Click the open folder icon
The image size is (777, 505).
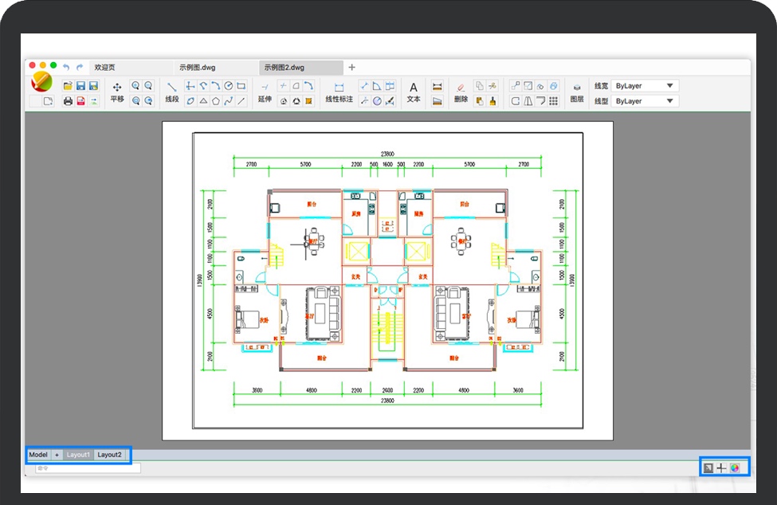click(68, 86)
